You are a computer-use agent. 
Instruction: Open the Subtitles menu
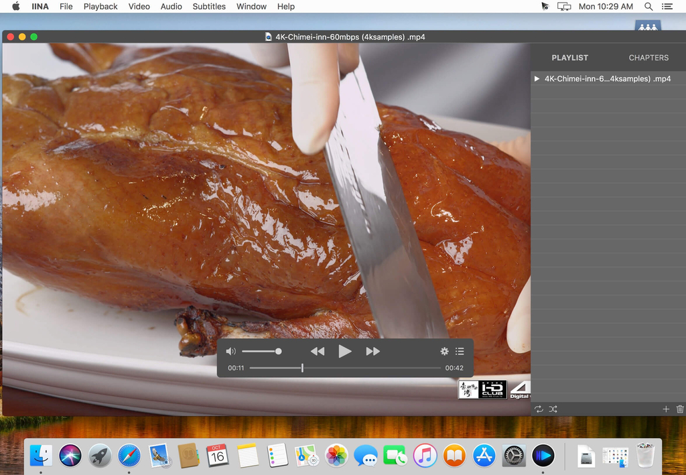(x=209, y=7)
